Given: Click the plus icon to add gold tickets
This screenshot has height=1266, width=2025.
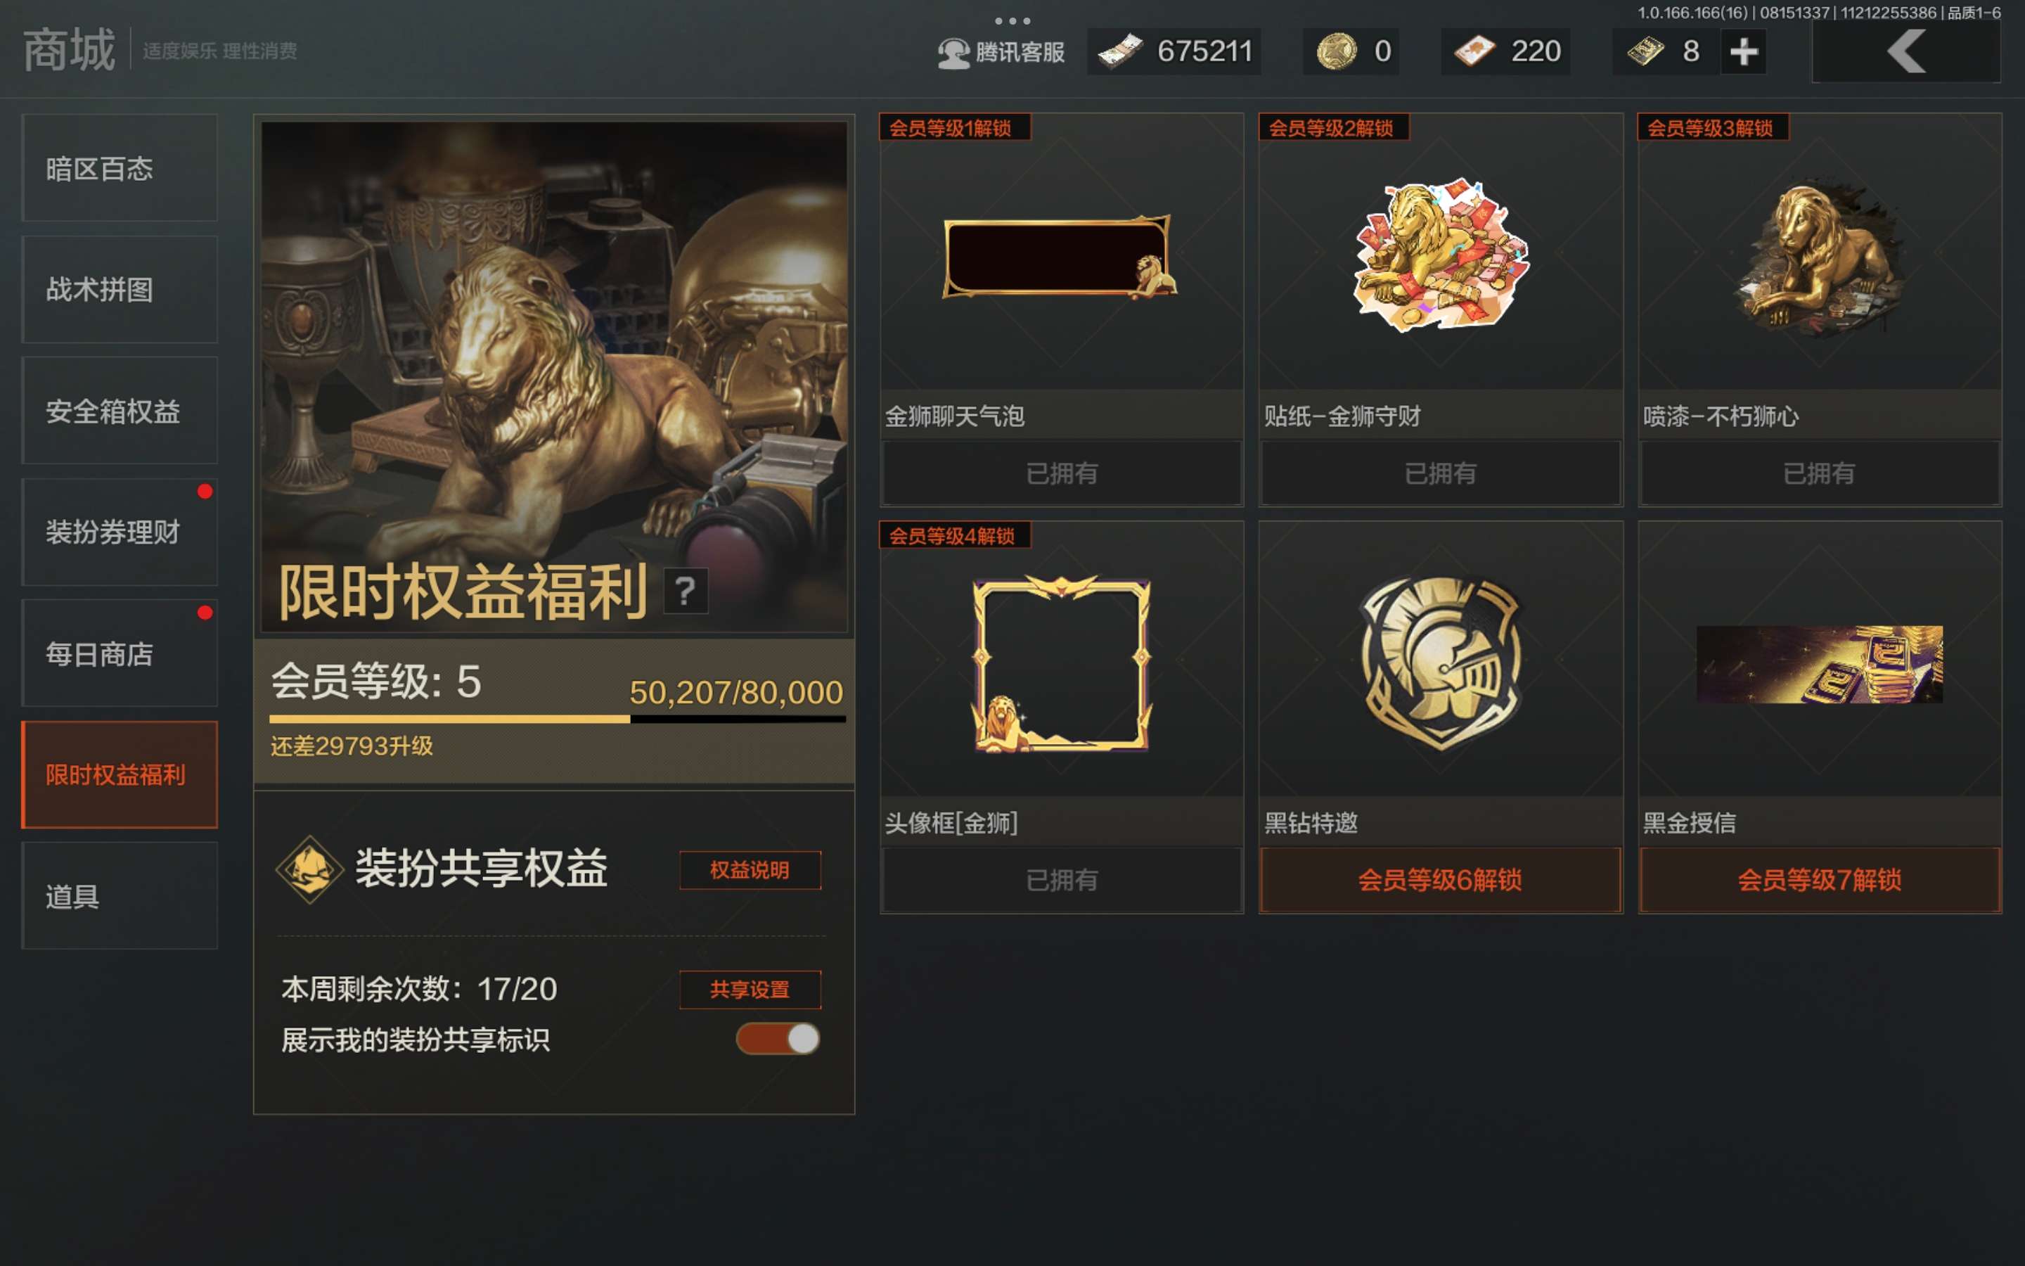Looking at the screenshot, I should point(1743,52).
